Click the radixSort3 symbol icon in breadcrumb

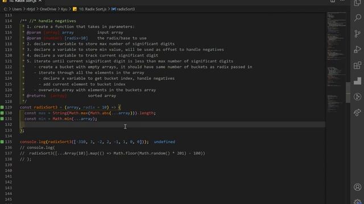(x=114, y=9)
